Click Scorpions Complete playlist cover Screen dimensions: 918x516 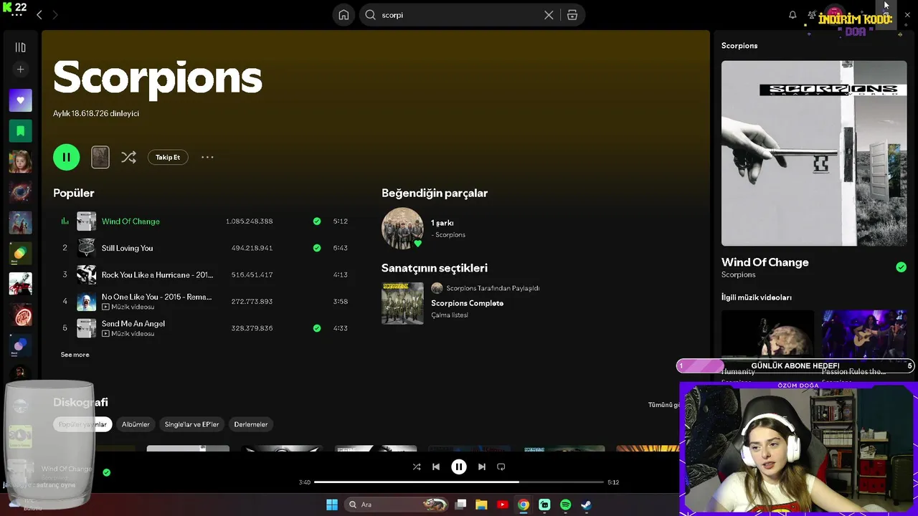pyautogui.click(x=402, y=303)
